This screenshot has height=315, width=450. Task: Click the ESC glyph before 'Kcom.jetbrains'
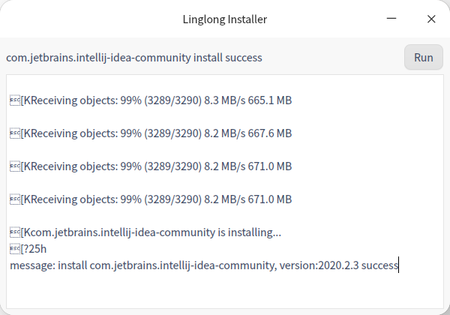tap(14, 232)
